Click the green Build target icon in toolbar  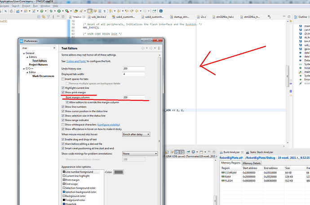pos(42,11)
